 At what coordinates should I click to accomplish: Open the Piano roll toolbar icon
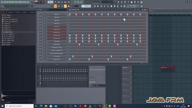point(98,6)
